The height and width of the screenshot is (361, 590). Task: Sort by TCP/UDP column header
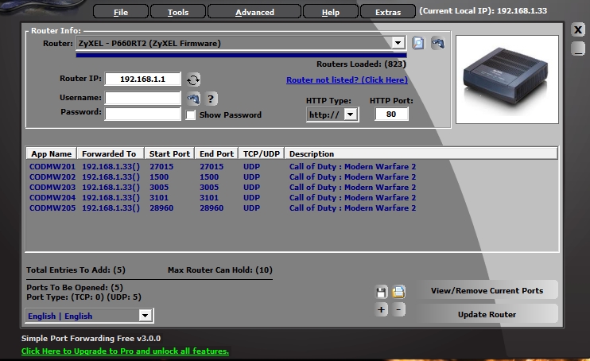261,153
